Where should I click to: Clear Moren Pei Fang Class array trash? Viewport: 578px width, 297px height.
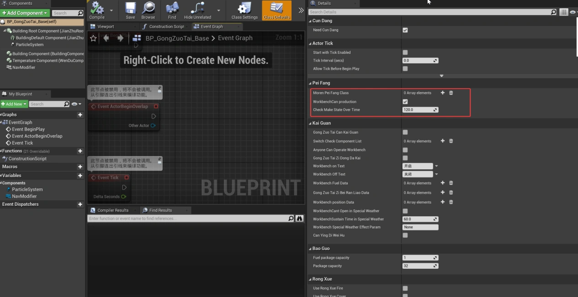(x=451, y=93)
